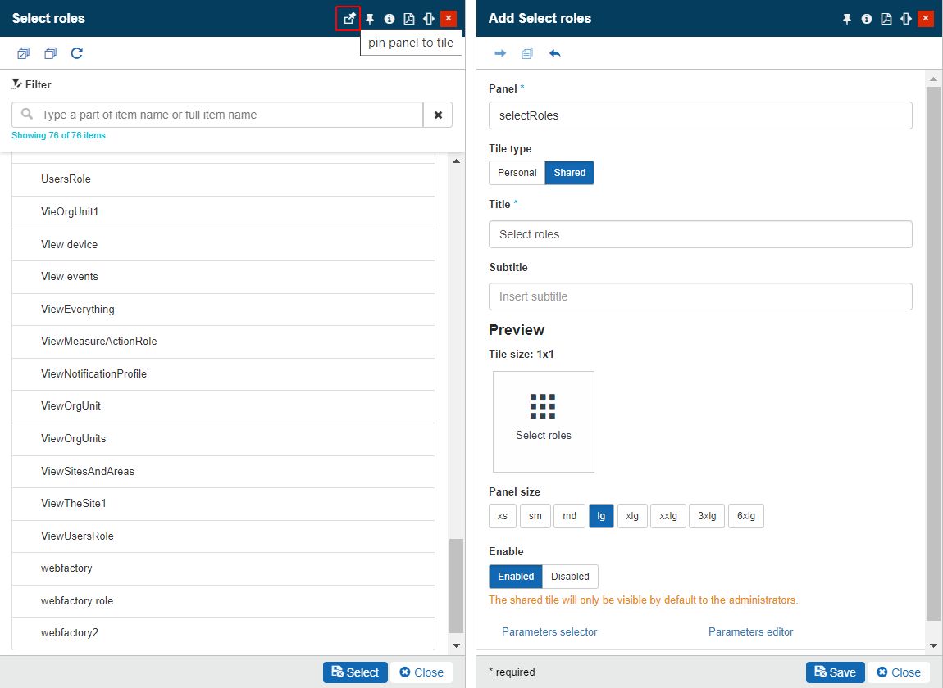Image resolution: width=943 pixels, height=688 pixels.
Task: Click the undo arrow in Add Select roles toolbar
Action: [x=555, y=54]
